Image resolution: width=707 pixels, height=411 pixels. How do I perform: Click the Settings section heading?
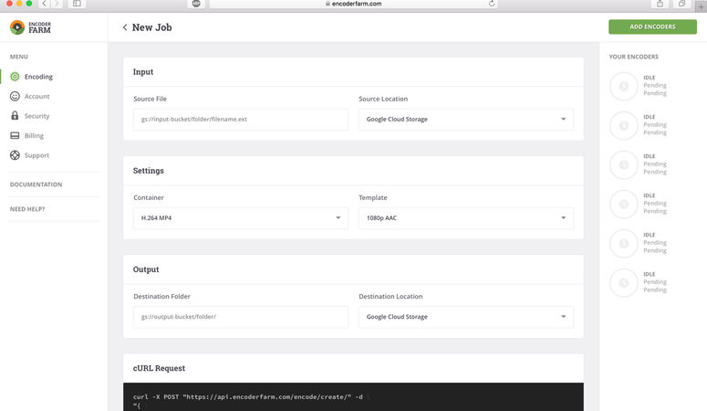click(x=149, y=171)
